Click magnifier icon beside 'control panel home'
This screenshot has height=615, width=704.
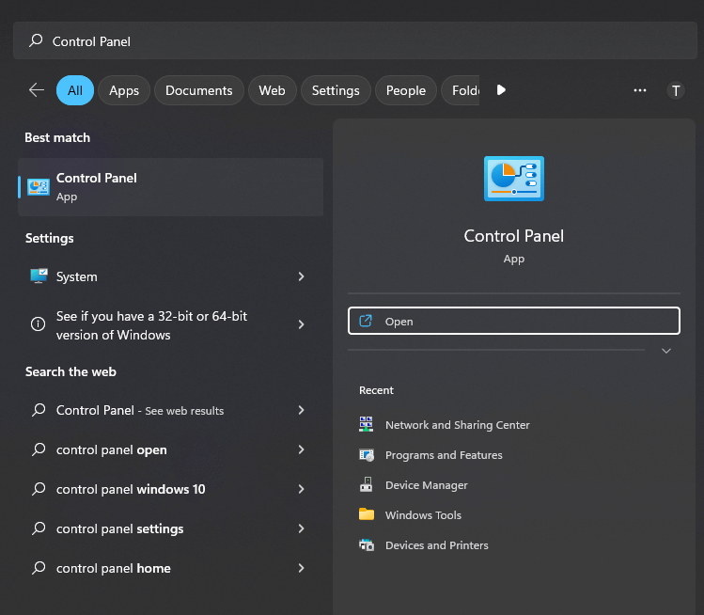tap(39, 568)
